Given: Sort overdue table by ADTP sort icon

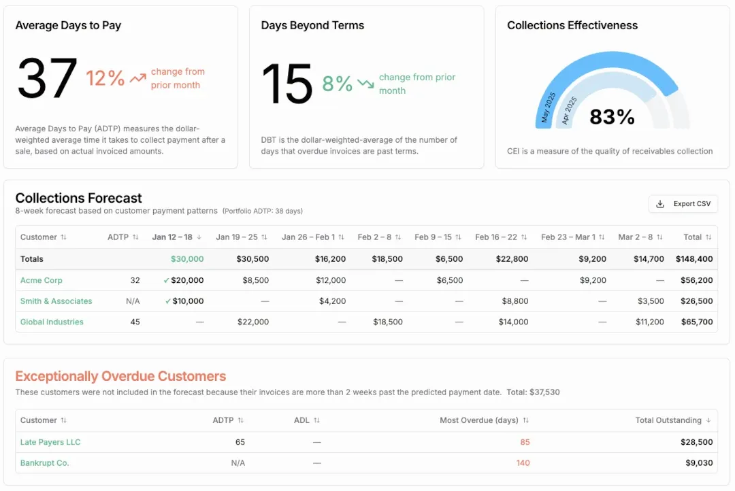Looking at the screenshot, I should [240, 420].
